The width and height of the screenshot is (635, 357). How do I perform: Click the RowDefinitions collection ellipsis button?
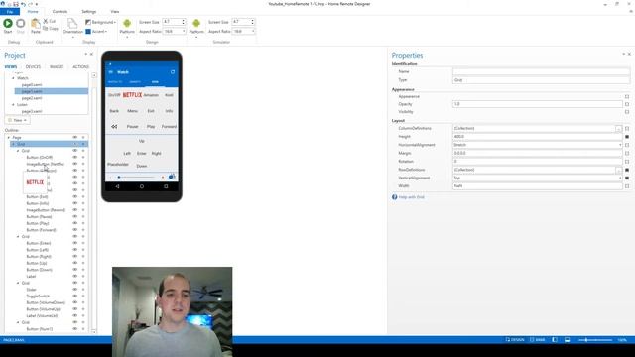click(618, 170)
